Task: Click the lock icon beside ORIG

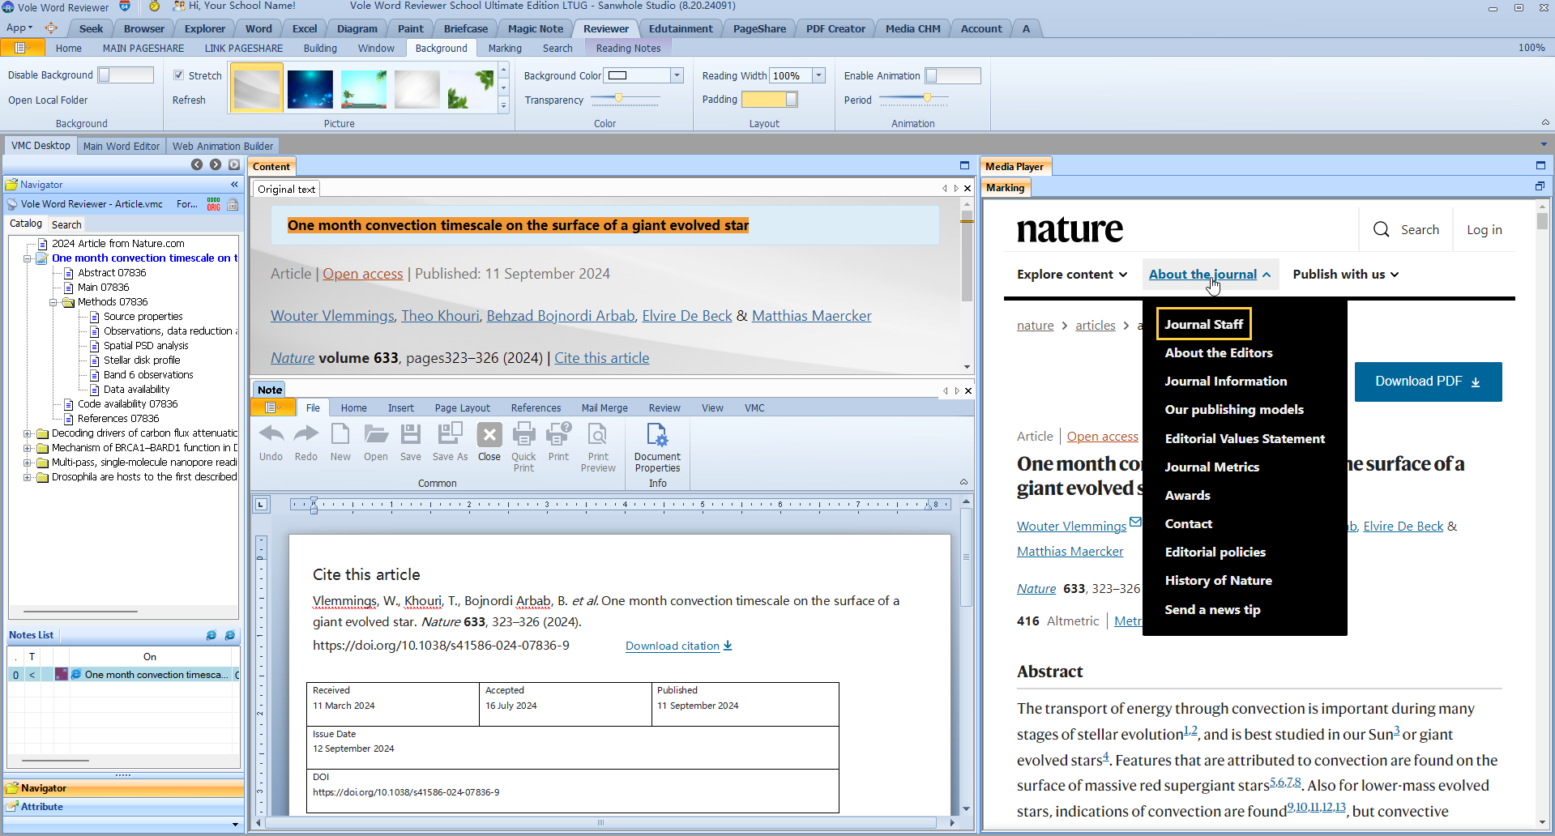Action: pos(233,204)
